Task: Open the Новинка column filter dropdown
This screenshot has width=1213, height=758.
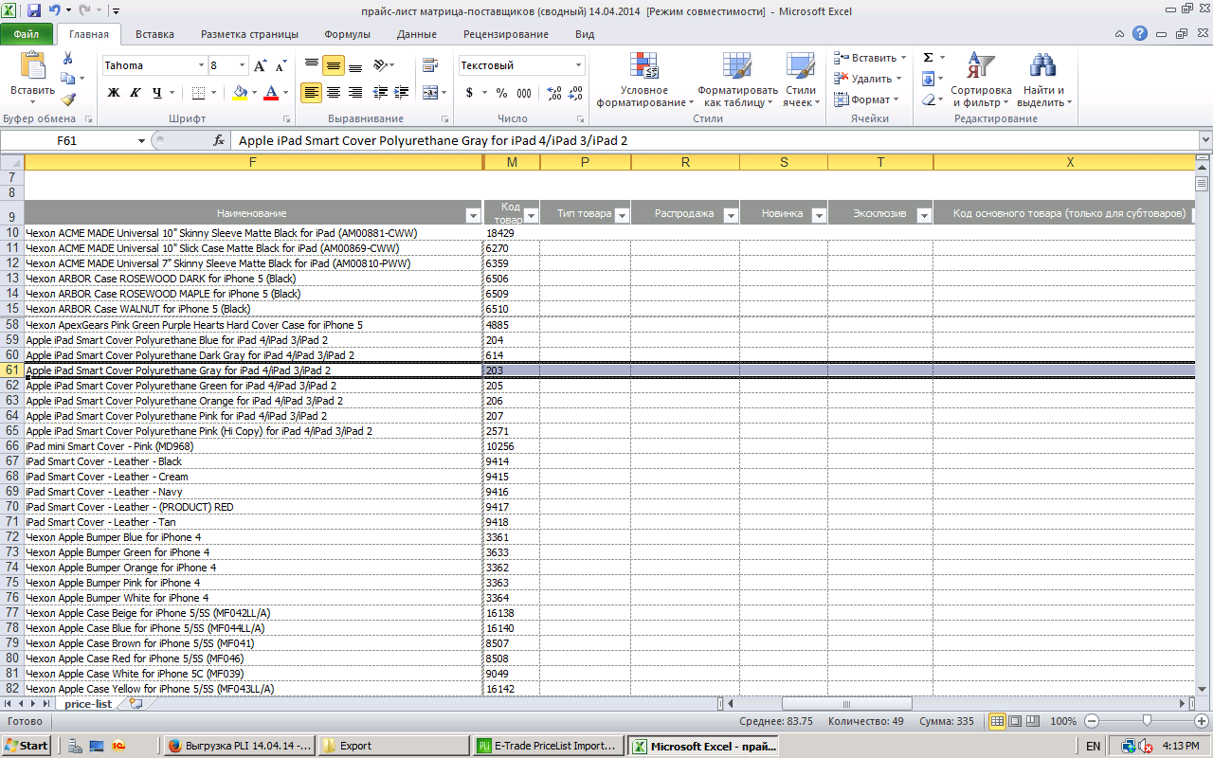Action: [x=819, y=215]
